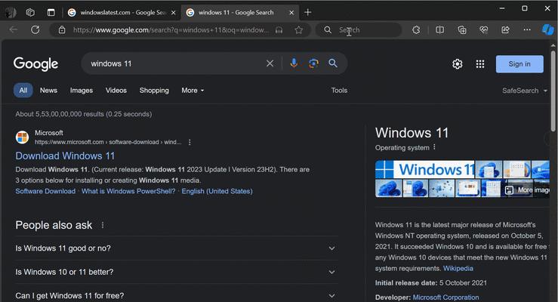
Task: Click the Sign in button
Action: pyautogui.click(x=519, y=64)
